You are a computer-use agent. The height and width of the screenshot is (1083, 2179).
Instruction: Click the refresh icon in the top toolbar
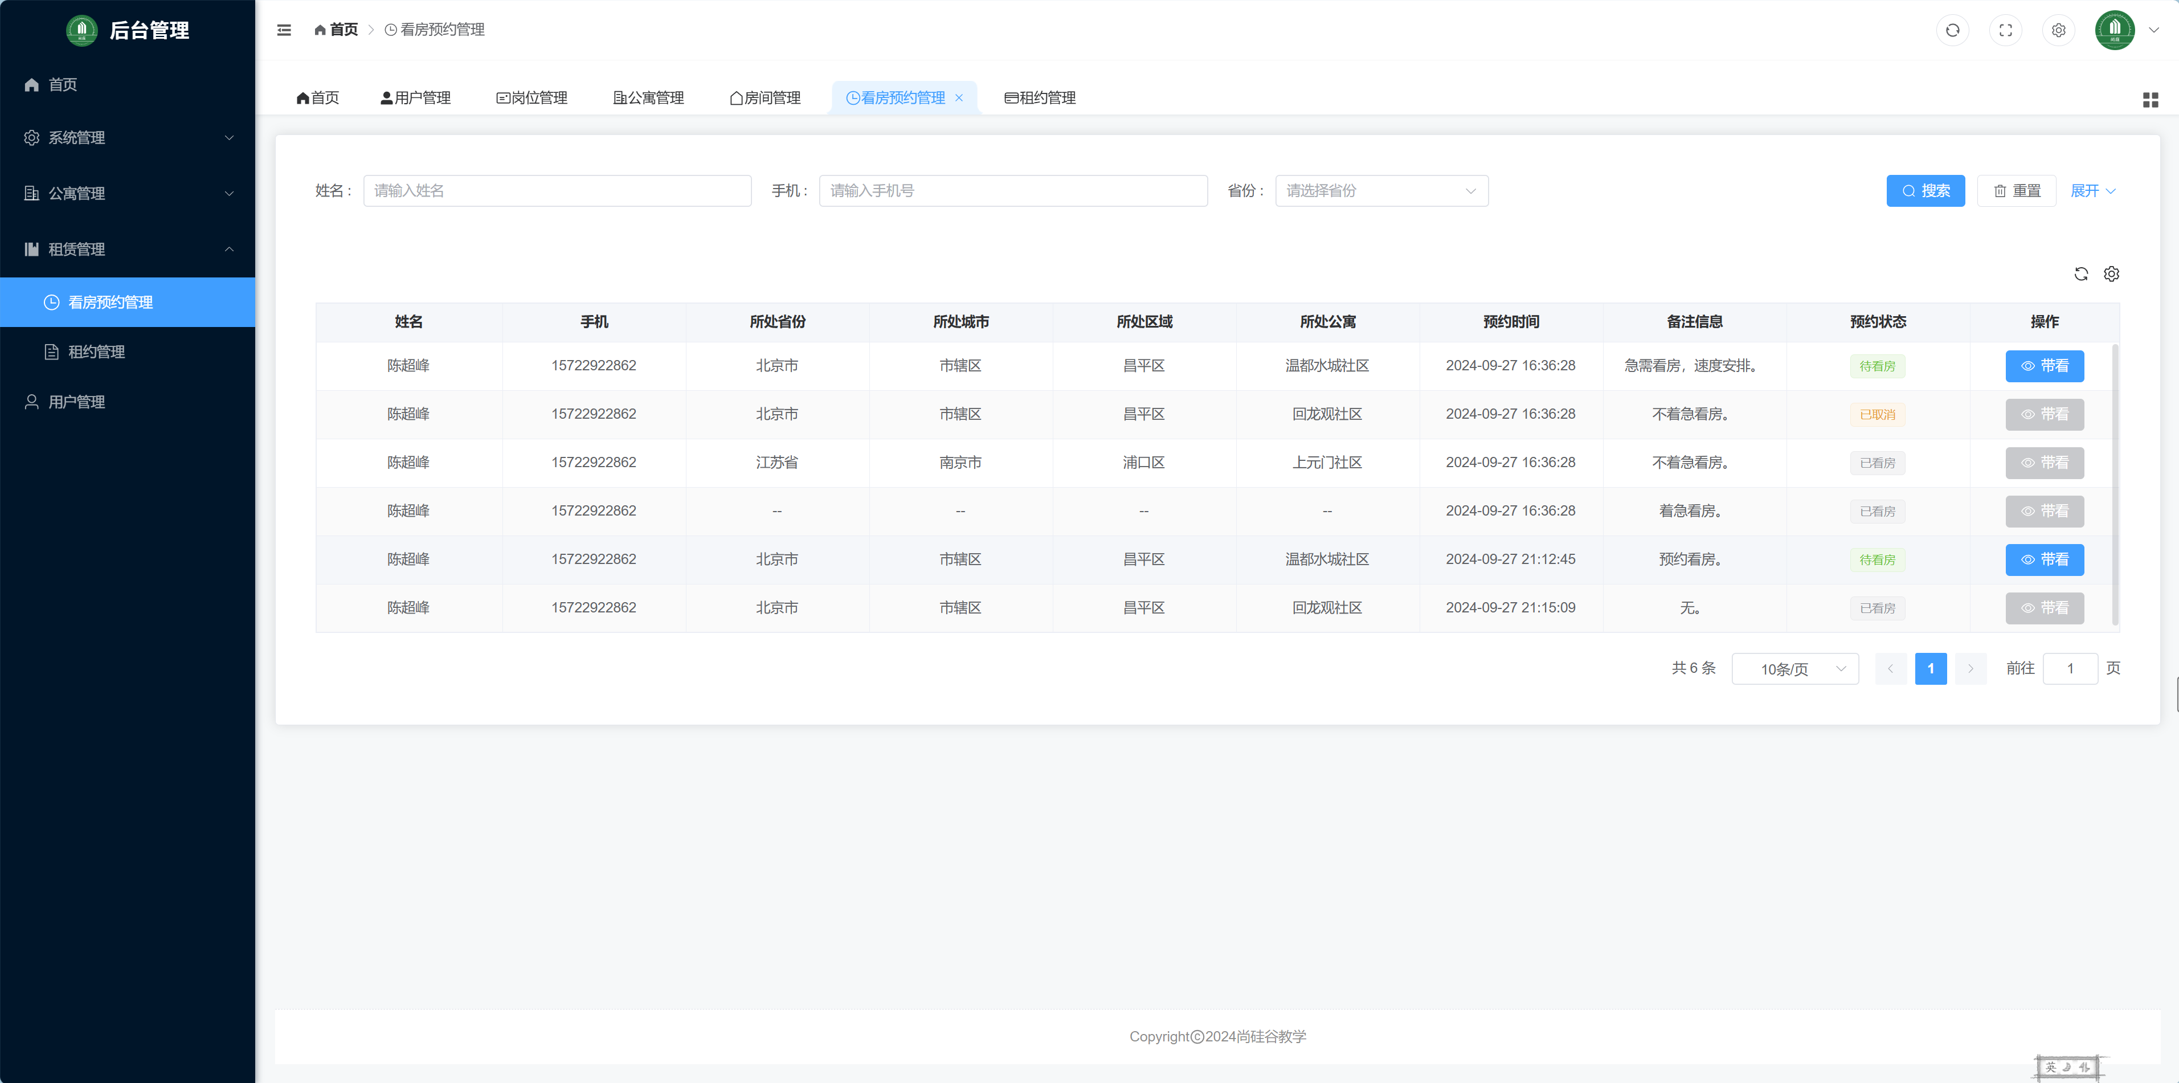(x=1953, y=30)
